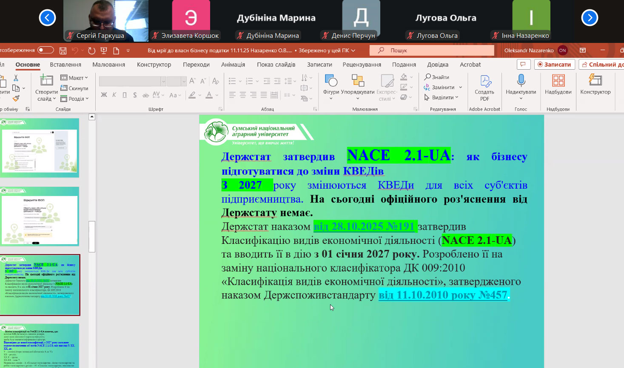624x368 pixels.
Task: Open the Виділити select dropdown
Action: tap(442, 97)
